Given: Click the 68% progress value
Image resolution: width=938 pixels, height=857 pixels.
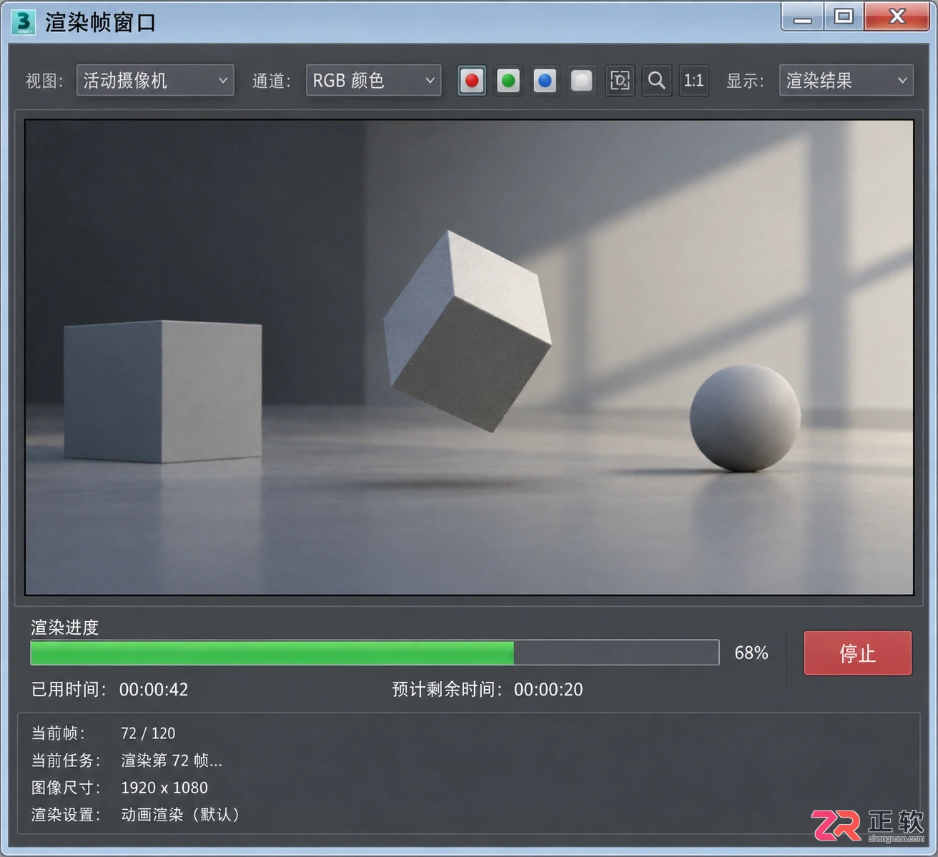Looking at the screenshot, I should (x=751, y=653).
